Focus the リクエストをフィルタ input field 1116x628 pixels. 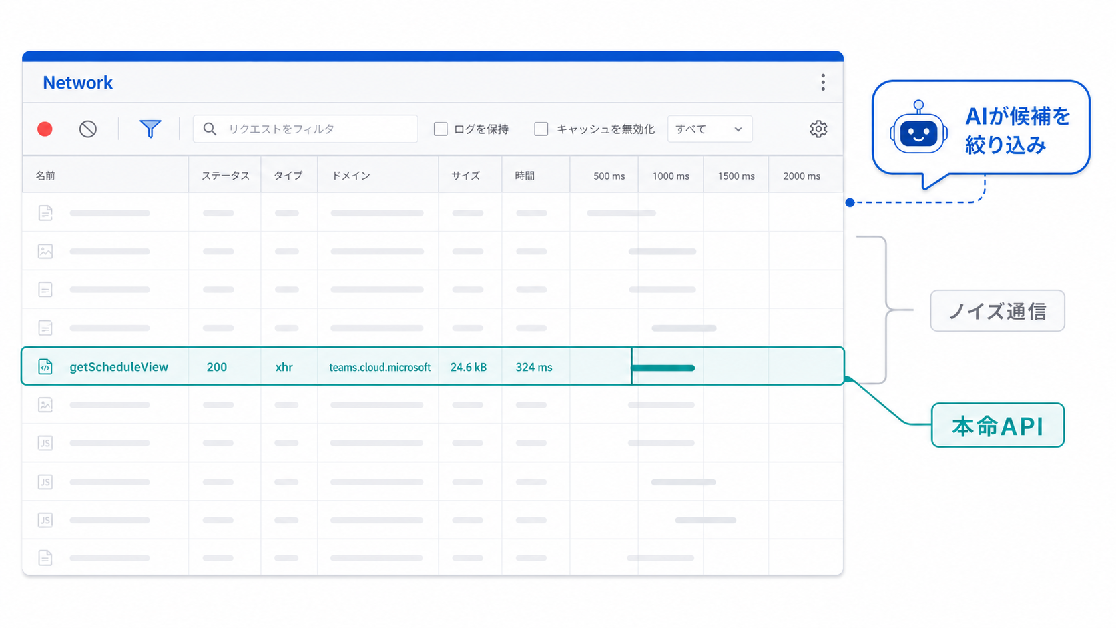tap(306, 129)
